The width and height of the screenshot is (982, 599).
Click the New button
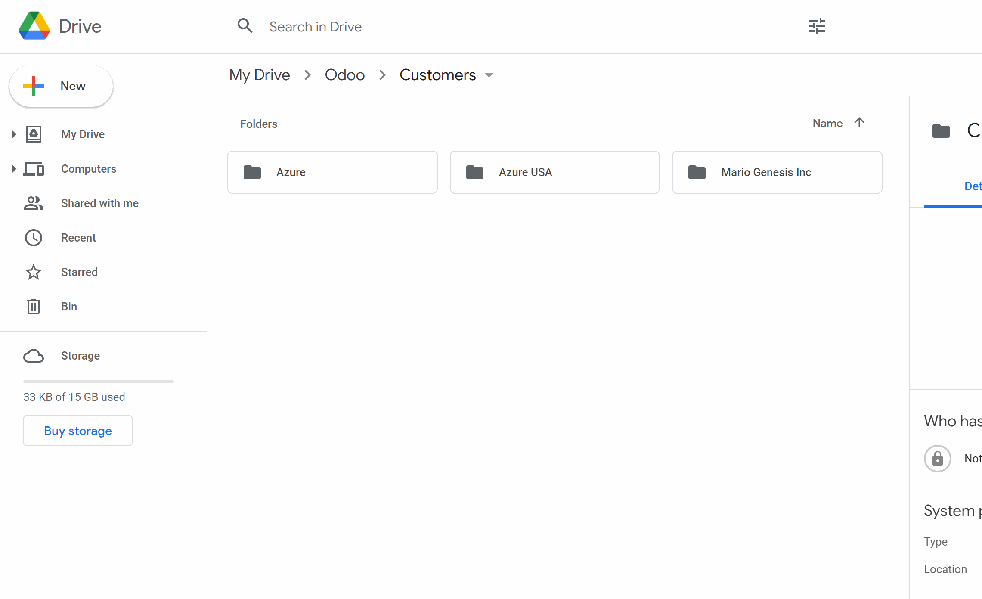click(61, 86)
